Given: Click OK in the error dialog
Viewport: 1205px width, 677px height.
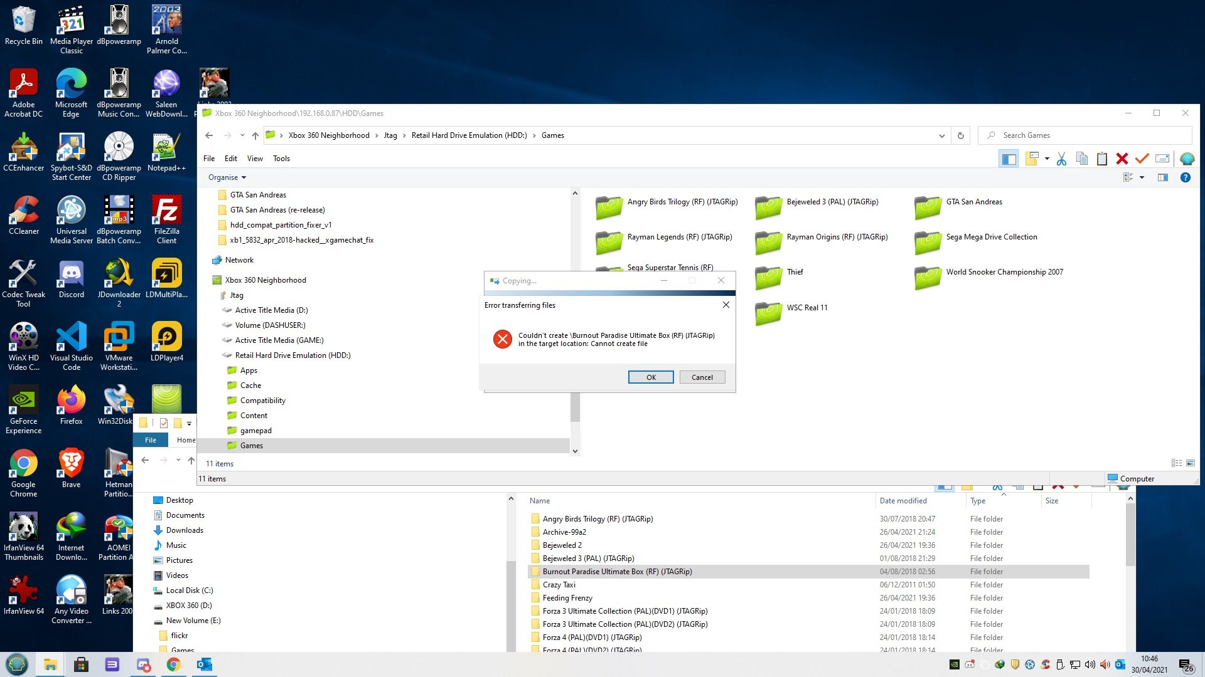Looking at the screenshot, I should [x=651, y=377].
